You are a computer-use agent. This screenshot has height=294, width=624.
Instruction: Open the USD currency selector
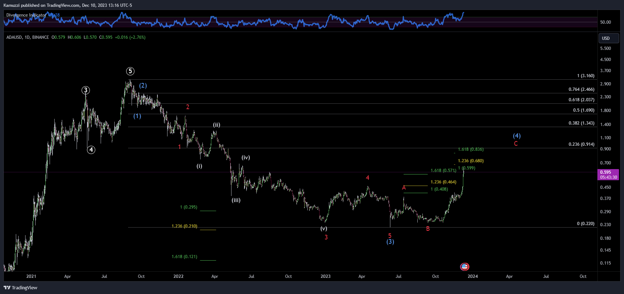coord(608,38)
